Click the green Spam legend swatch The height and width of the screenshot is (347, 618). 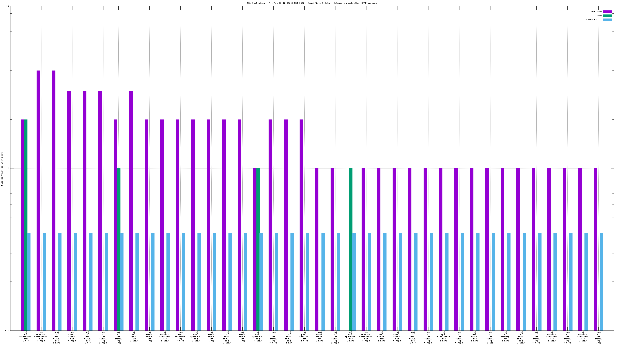tap(607, 15)
